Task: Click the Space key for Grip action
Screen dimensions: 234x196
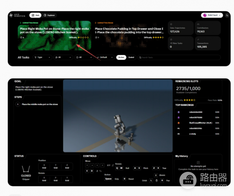Action: (x=108, y=179)
